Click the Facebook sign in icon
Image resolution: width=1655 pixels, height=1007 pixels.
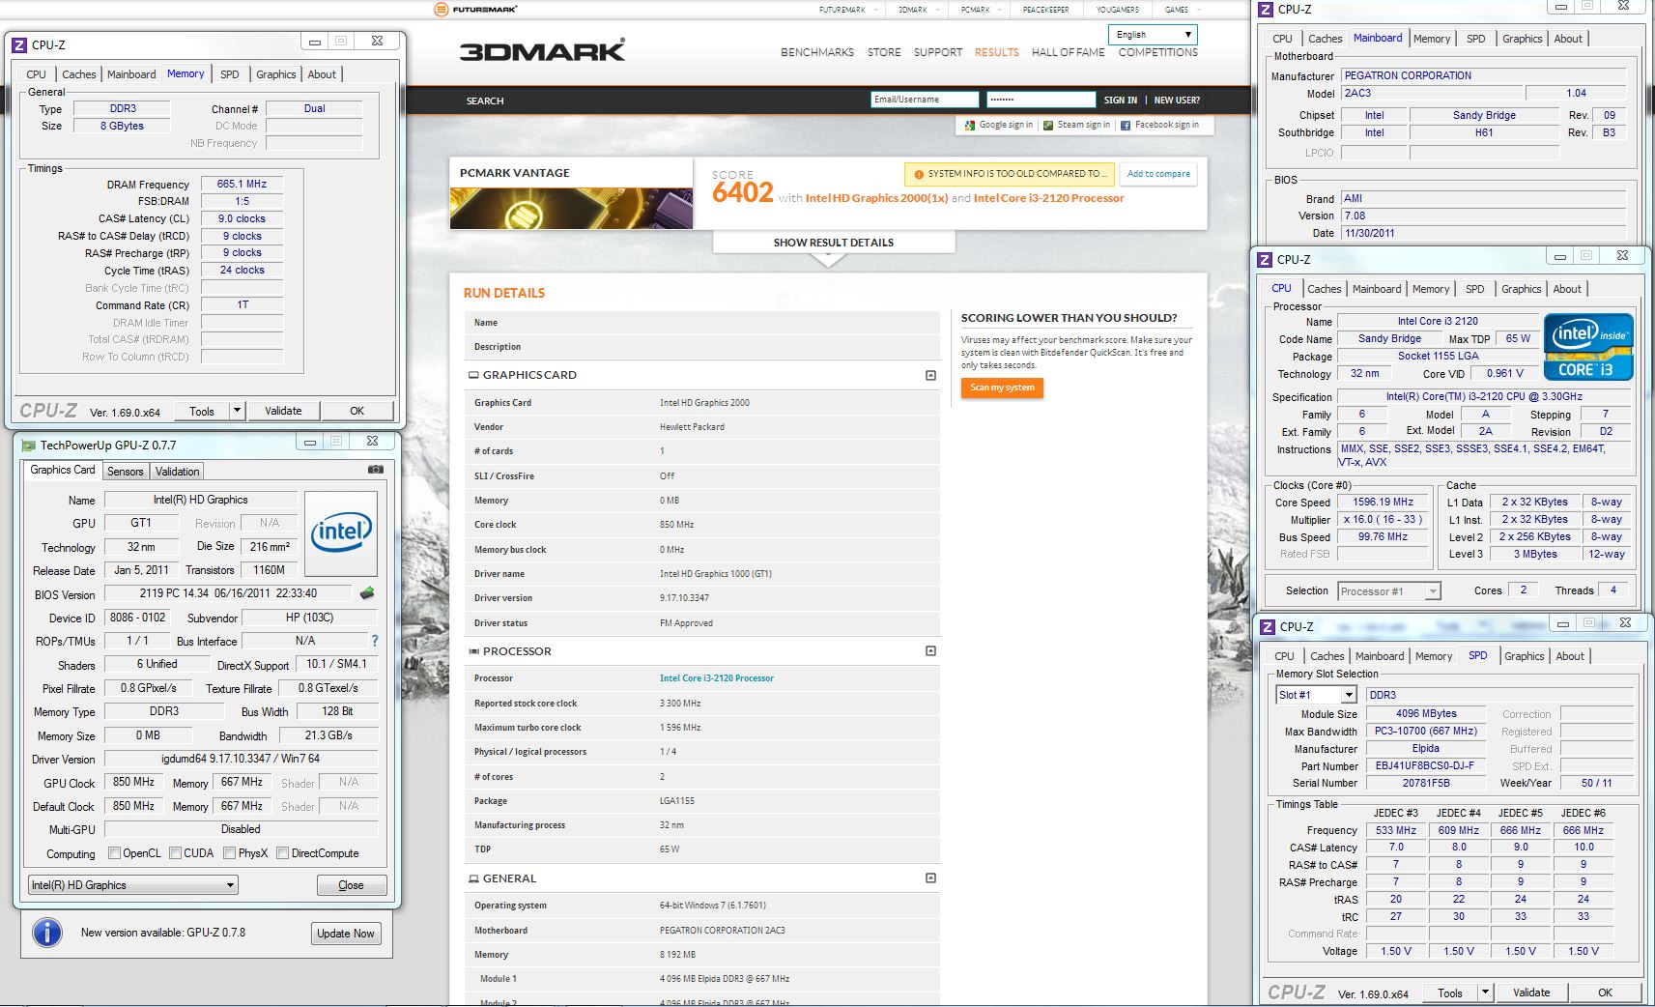point(1126,126)
